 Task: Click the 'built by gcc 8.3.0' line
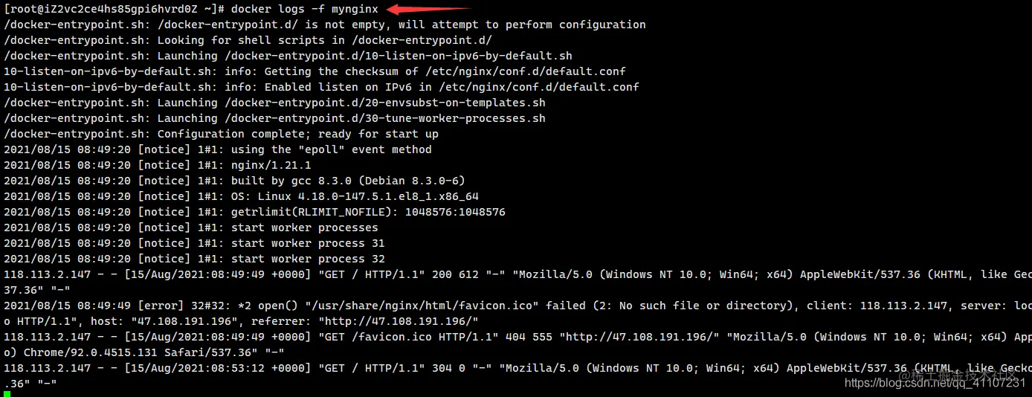[x=234, y=181]
